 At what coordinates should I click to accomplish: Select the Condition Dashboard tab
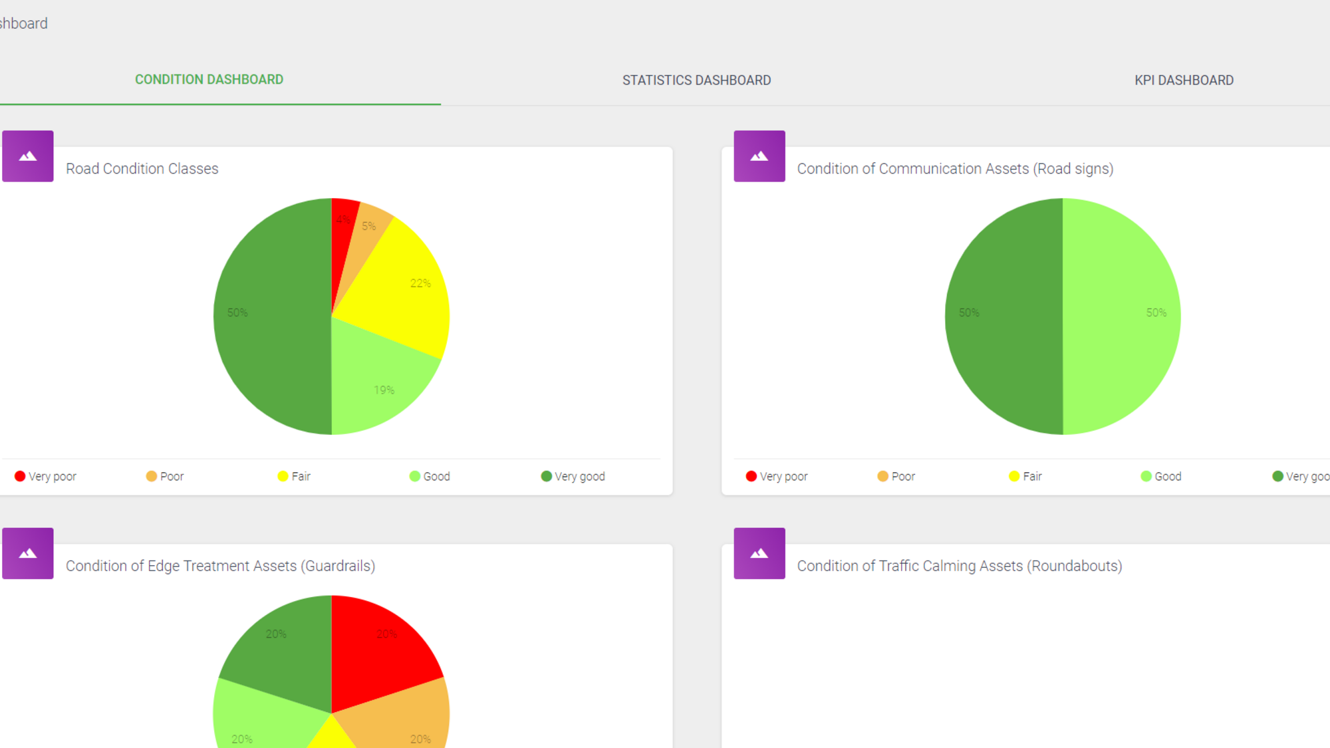click(x=209, y=80)
